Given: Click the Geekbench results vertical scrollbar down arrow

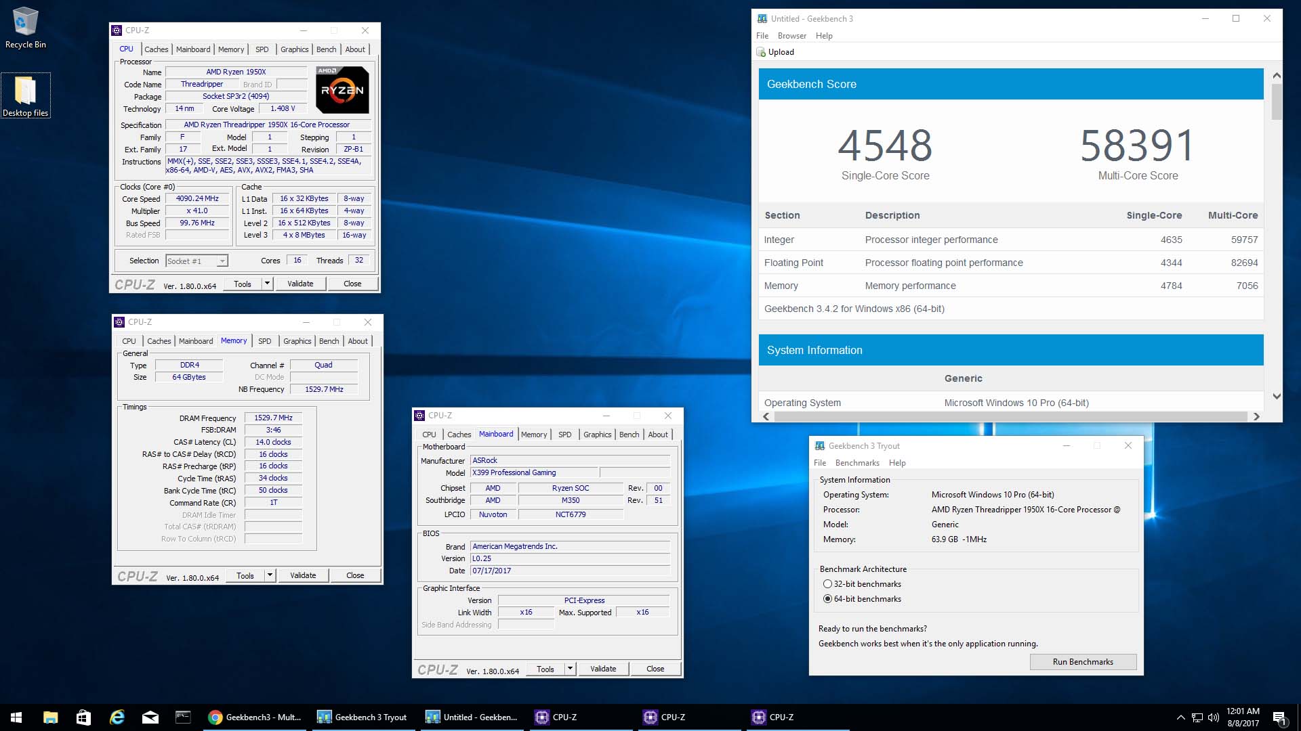Looking at the screenshot, I should coord(1277,397).
